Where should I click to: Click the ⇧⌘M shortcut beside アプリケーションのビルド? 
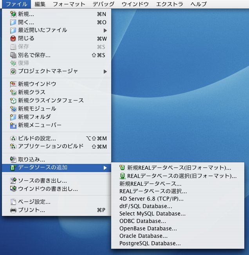(x=99, y=147)
